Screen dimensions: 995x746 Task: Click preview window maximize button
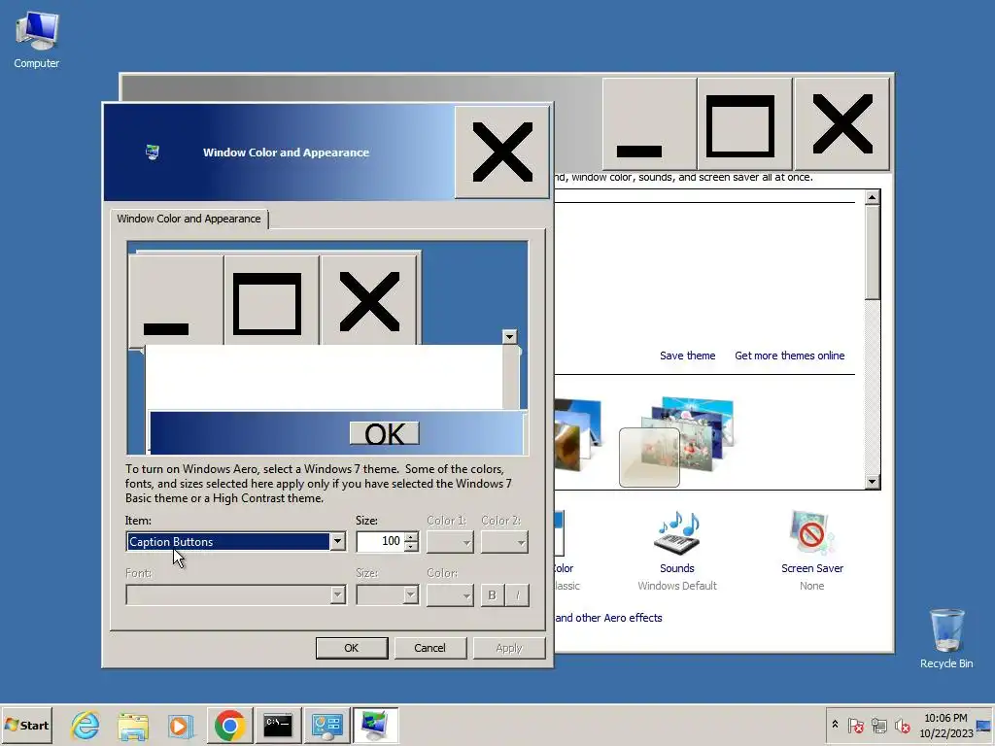[x=272, y=301]
